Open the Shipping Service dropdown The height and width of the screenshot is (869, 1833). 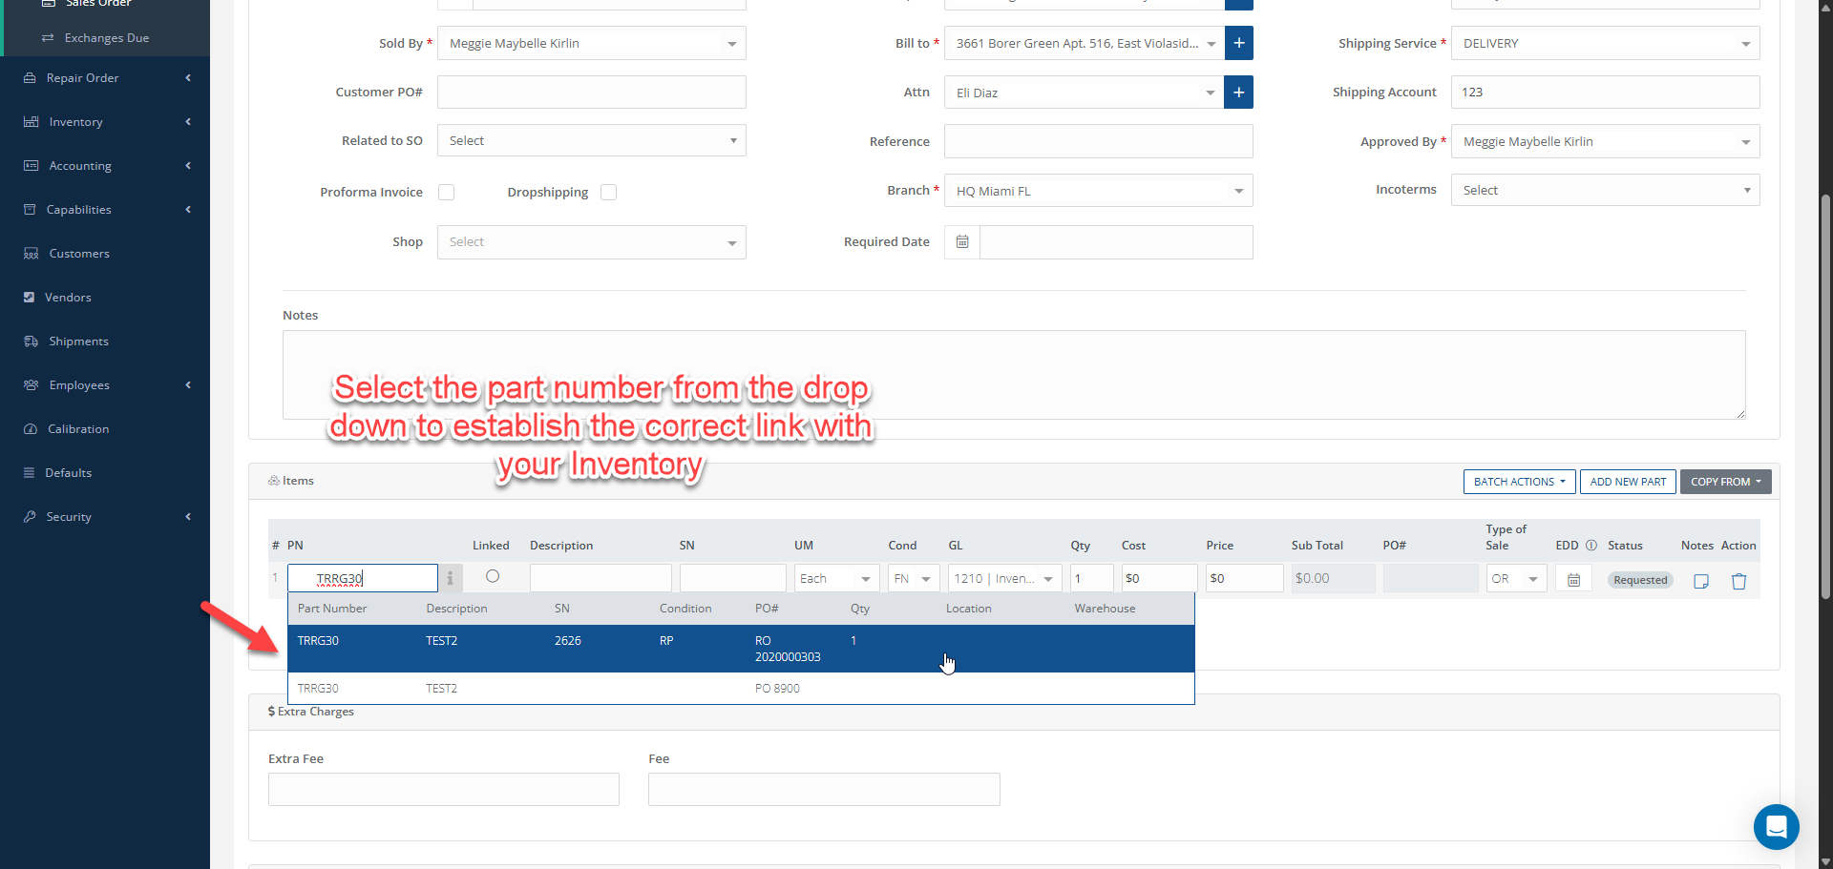1605,44
